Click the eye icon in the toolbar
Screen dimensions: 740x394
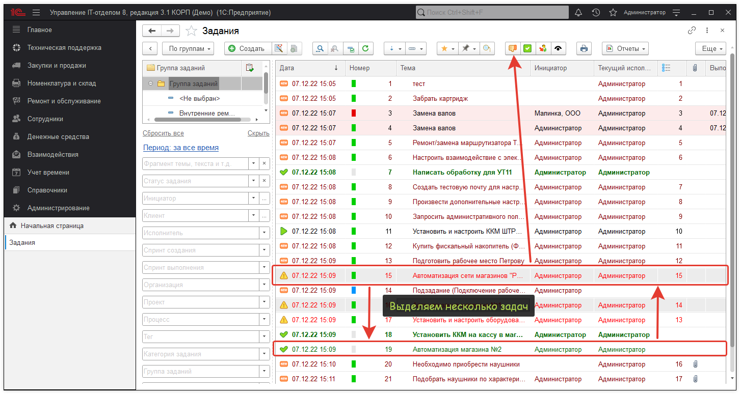point(558,48)
